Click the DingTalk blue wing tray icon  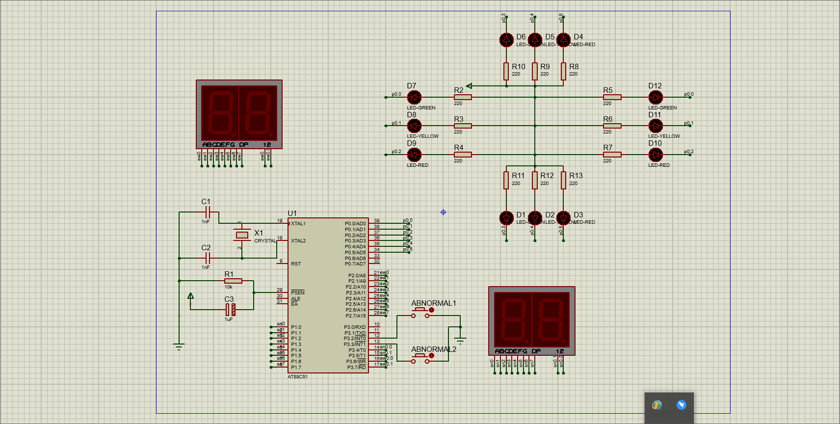click(681, 405)
